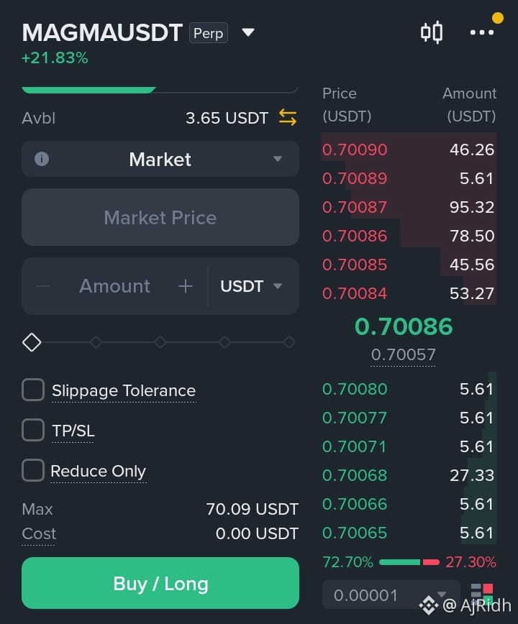
Task: Click the Cost label link
Action: 39,533
